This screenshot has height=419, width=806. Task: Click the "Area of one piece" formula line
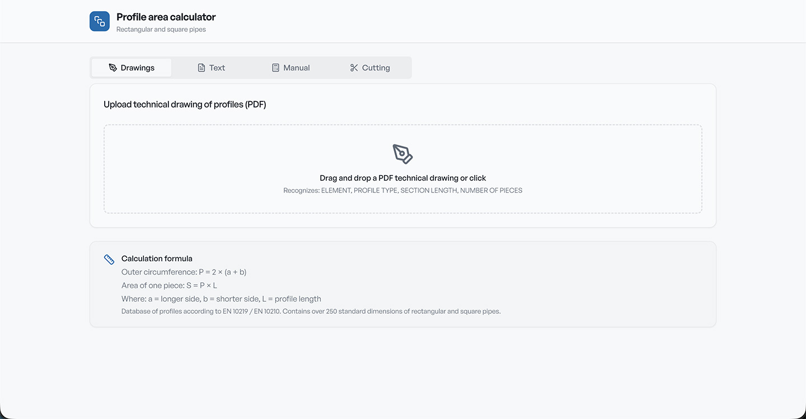pyautogui.click(x=169, y=285)
